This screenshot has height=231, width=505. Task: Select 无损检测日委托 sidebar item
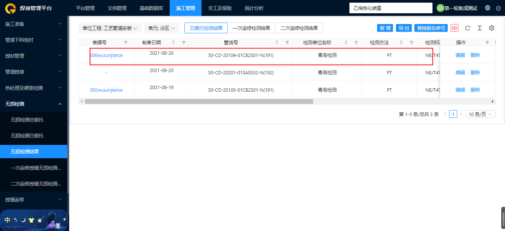pos(34,136)
